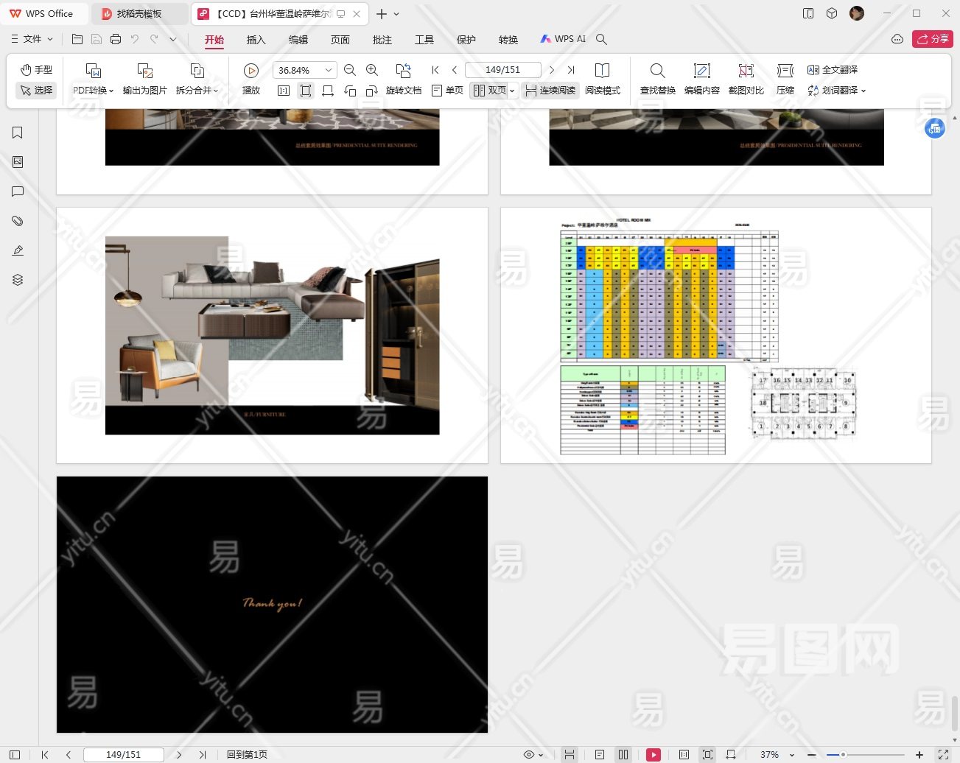Click the return to page 1 link

[x=247, y=754]
